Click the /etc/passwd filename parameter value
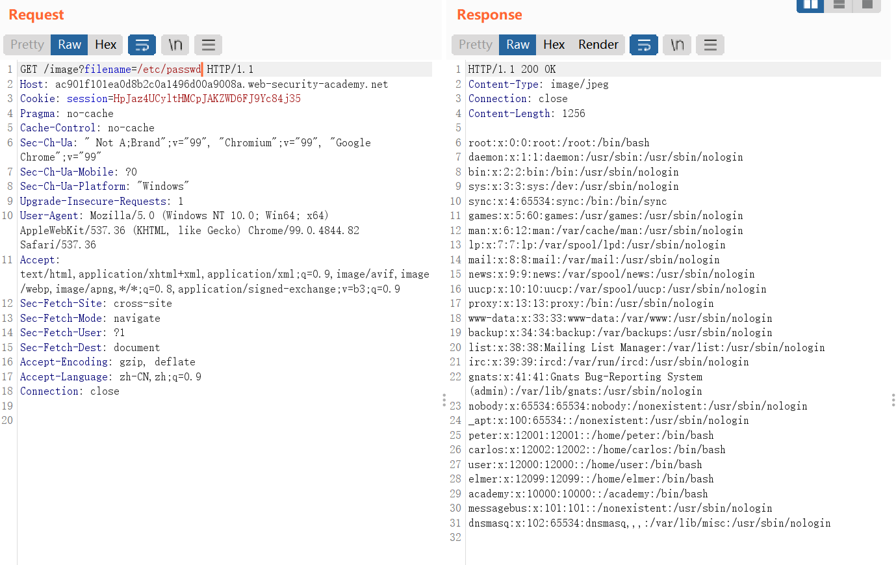The height and width of the screenshot is (565, 896). [169, 69]
